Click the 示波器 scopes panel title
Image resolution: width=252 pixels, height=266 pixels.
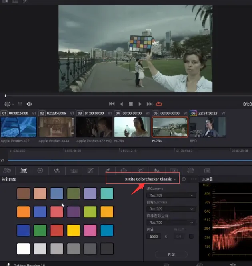[x=207, y=179]
